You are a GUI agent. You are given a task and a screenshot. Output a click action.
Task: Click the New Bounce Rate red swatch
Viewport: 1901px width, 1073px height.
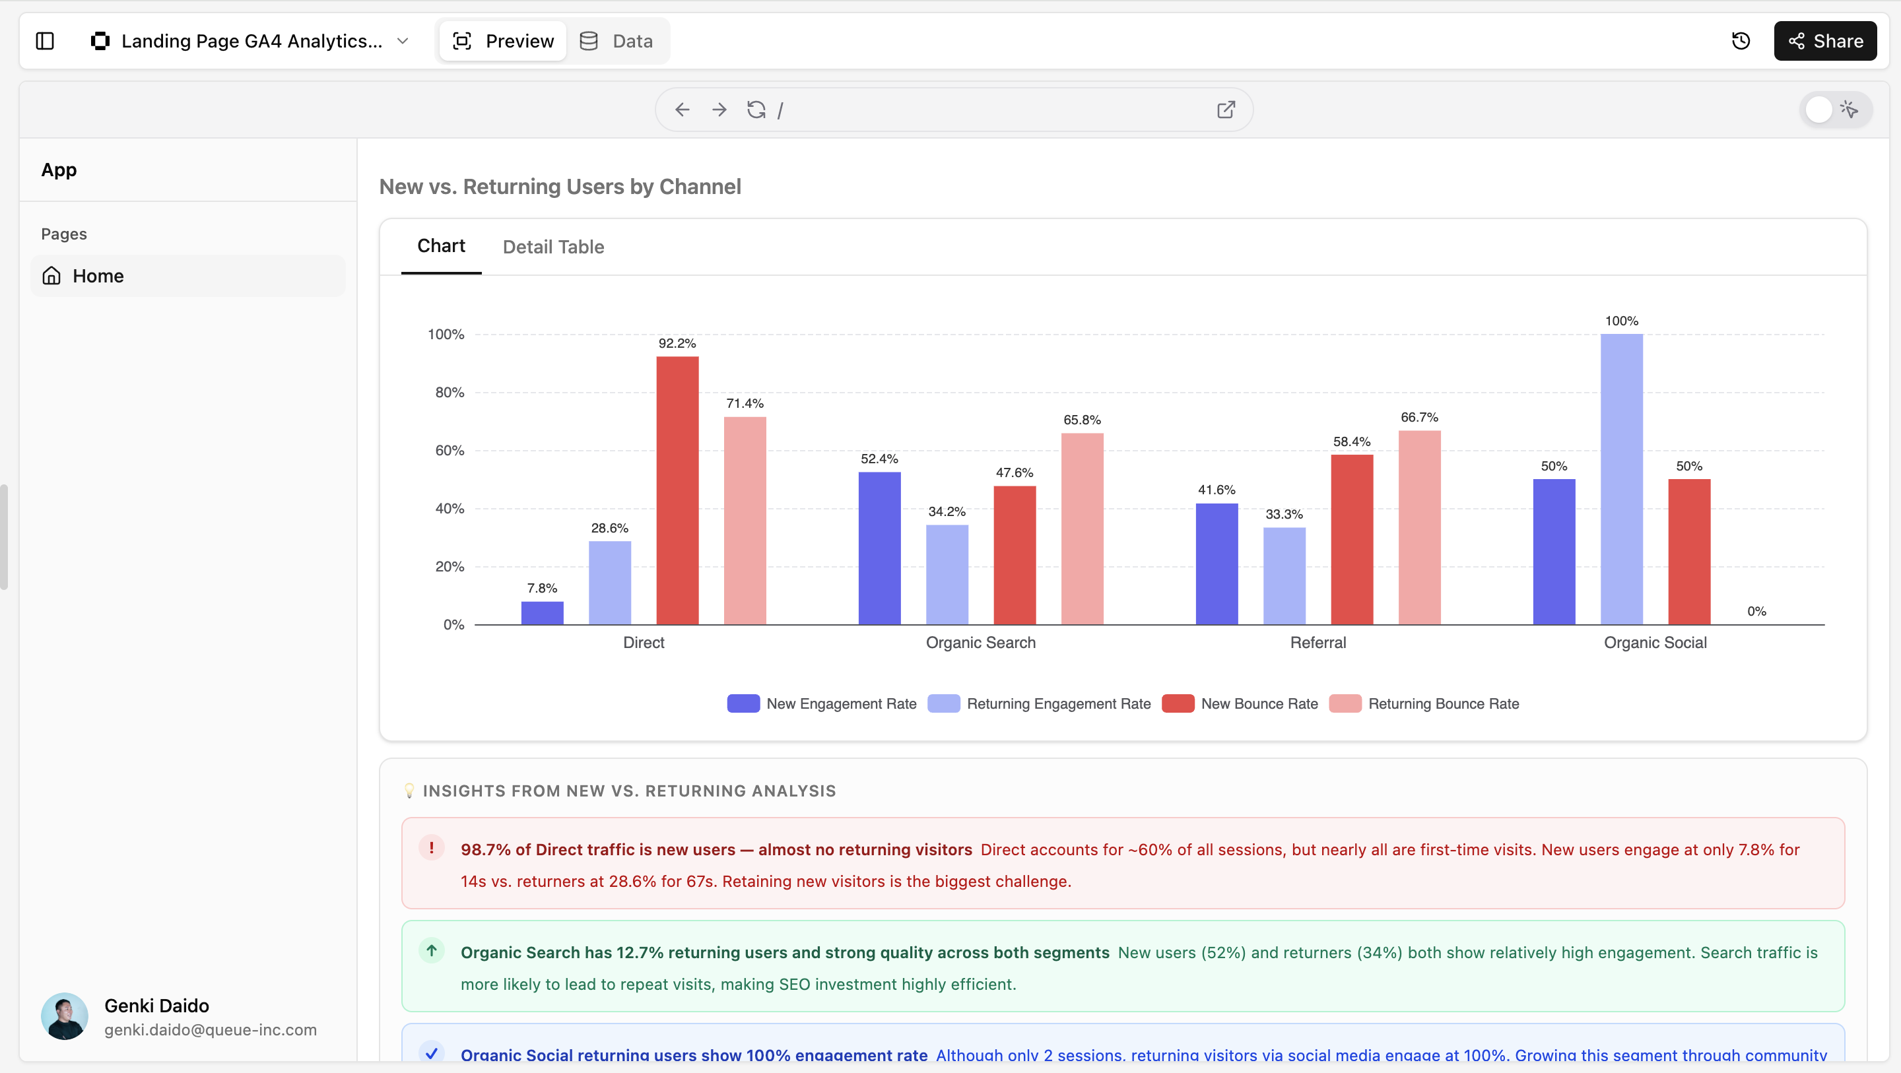1178,703
